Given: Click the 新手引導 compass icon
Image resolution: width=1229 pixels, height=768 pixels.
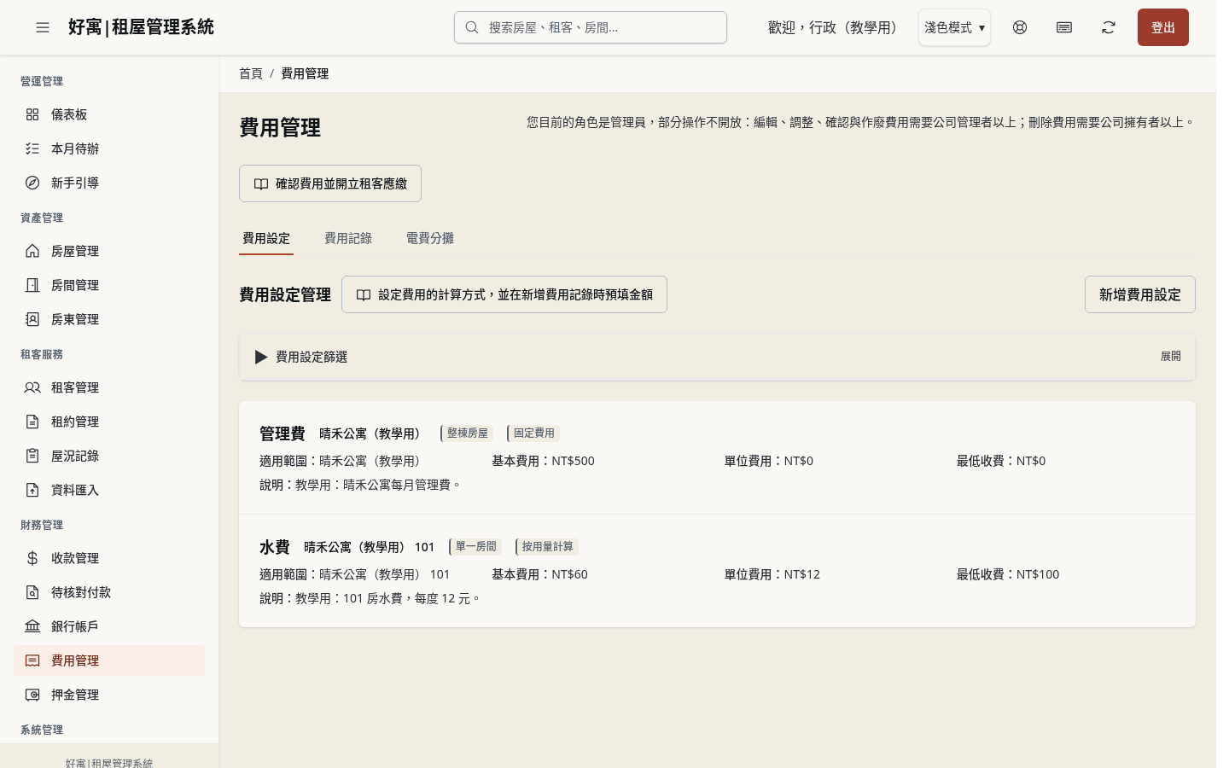Looking at the screenshot, I should pyautogui.click(x=32, y=183).
